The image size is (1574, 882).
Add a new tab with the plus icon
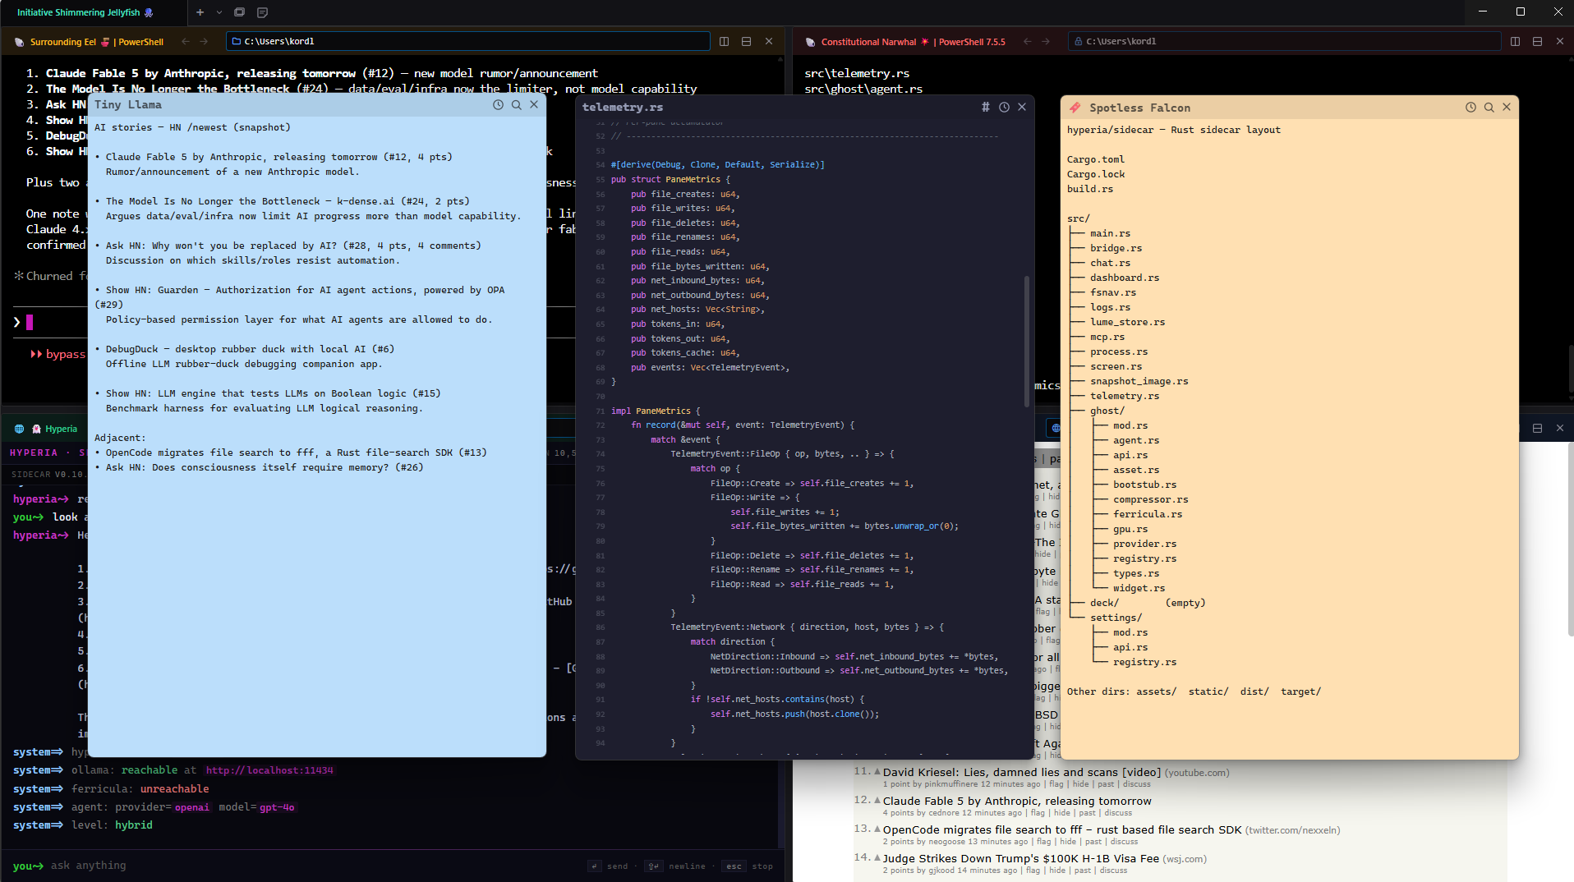(x=200, y=12)
